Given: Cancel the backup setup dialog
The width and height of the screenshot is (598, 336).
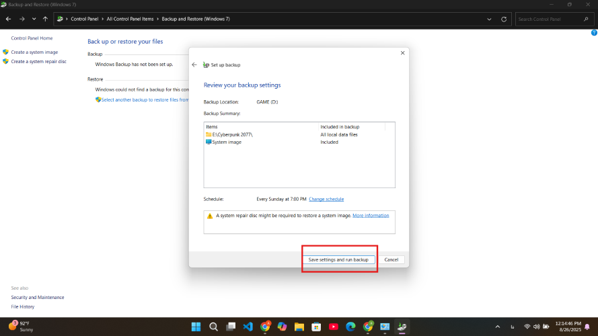Looking at the screenshot, I should click(x=391, y=259).
